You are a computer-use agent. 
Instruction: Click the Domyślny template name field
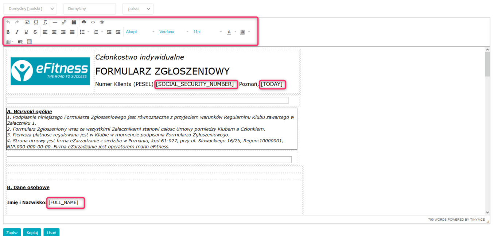pyautogui.click(x=90, y=9)
